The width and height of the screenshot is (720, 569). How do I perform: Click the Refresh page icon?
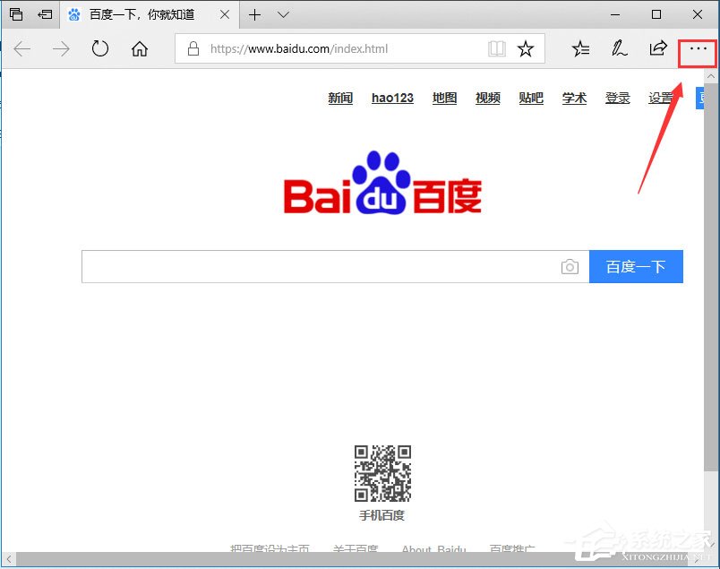[99, 50]
